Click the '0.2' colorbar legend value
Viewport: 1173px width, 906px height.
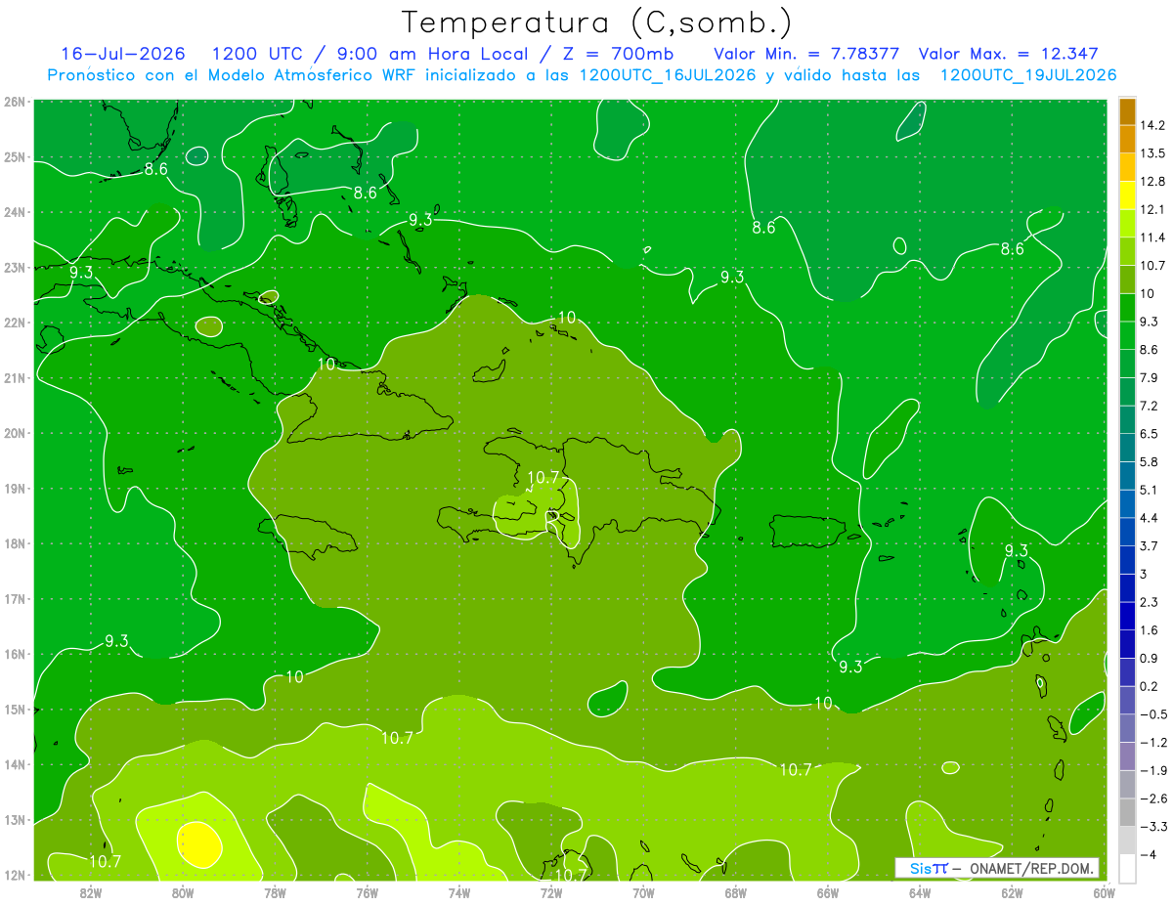1150,686
